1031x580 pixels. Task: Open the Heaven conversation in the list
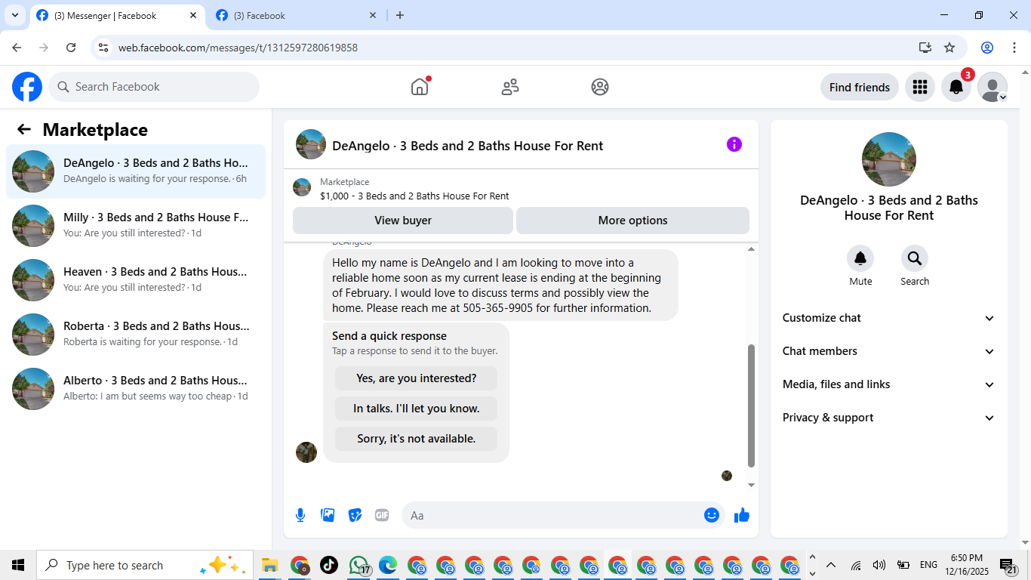point(136,280)
